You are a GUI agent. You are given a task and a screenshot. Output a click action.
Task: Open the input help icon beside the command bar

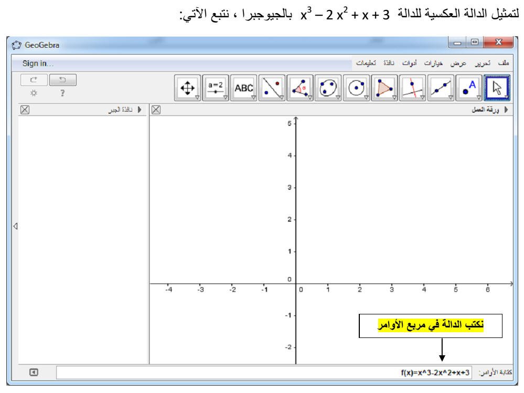click(34, 372)
